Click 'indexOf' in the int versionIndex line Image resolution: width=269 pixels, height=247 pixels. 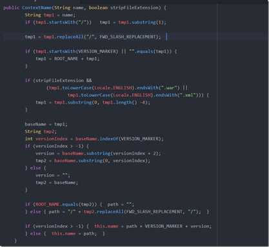(109, 139)
